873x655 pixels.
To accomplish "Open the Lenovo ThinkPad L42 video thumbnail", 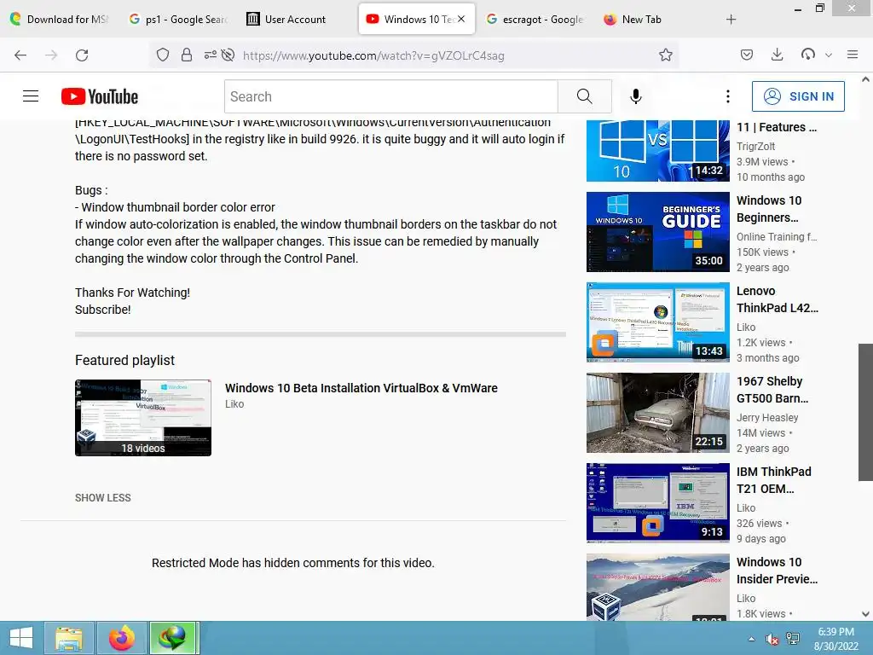I will coord(657,322).
